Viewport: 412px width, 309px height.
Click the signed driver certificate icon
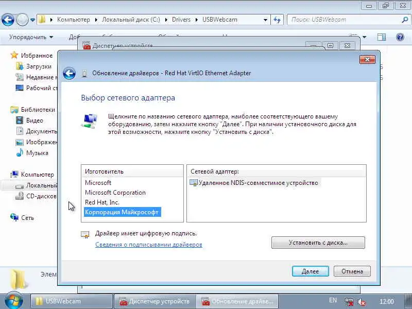85,235
